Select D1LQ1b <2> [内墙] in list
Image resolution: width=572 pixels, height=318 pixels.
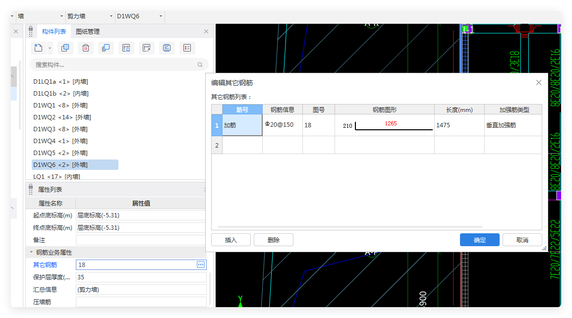61,94
